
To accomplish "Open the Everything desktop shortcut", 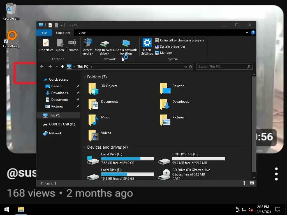I will 11,39.
